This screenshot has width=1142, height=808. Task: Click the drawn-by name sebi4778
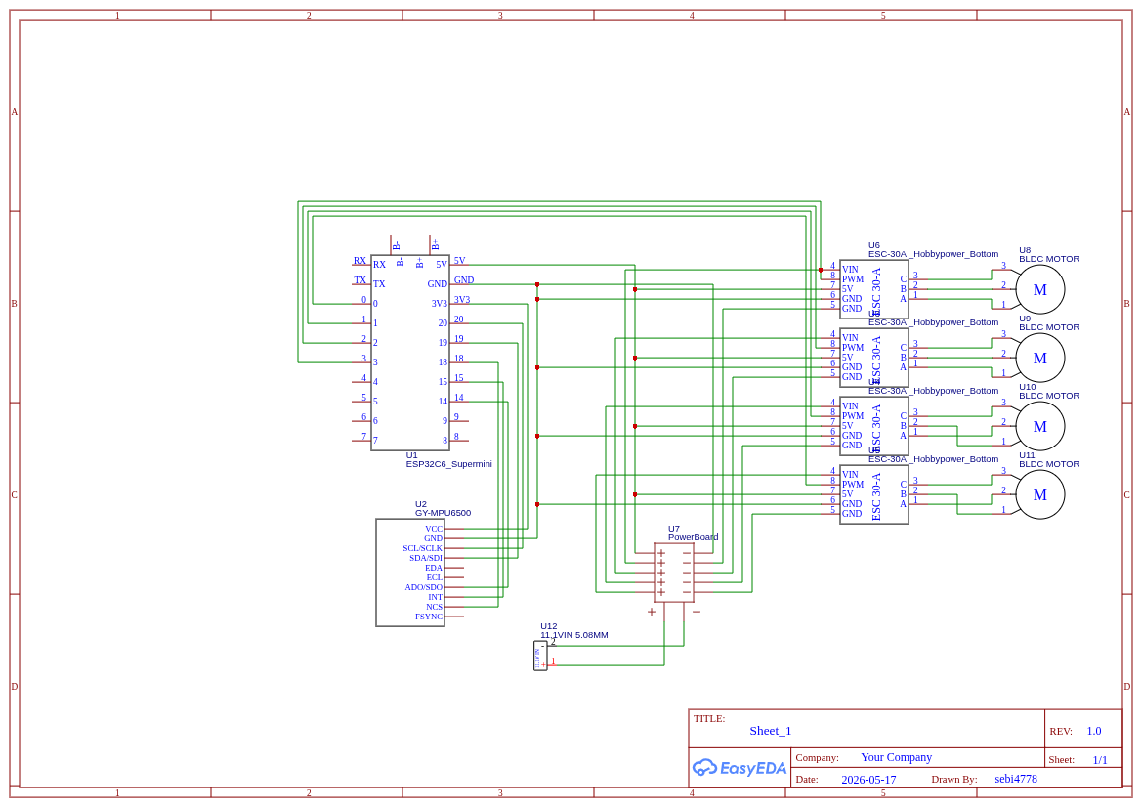pos(1015,779)
